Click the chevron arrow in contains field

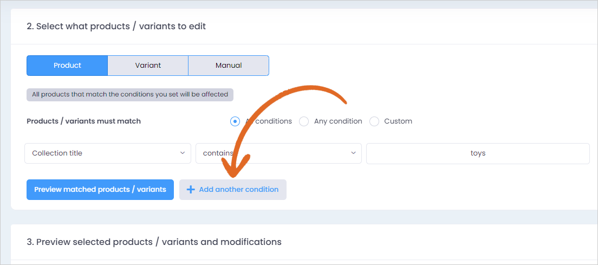[353, 153]
